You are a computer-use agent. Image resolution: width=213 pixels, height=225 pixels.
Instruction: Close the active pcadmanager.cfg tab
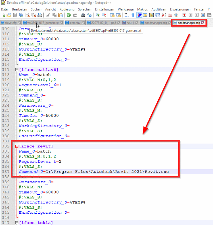pos(203,23)
